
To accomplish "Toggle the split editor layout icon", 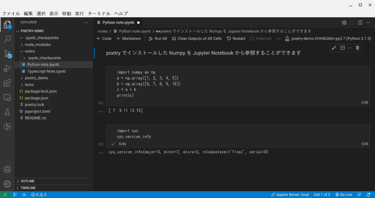I will pyautogui.click(x=360, y=22).
